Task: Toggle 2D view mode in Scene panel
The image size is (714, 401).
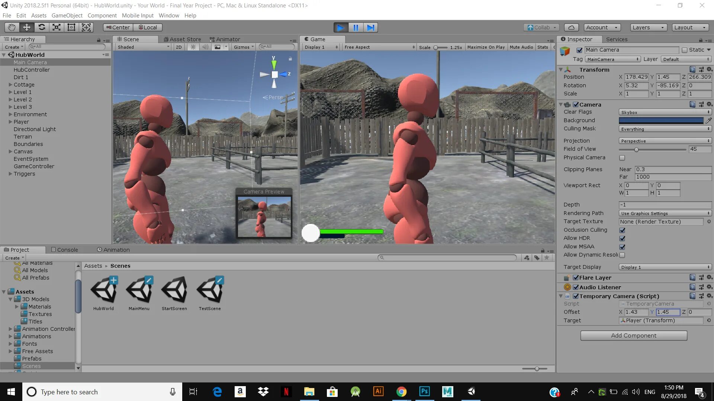Action: 178,46
